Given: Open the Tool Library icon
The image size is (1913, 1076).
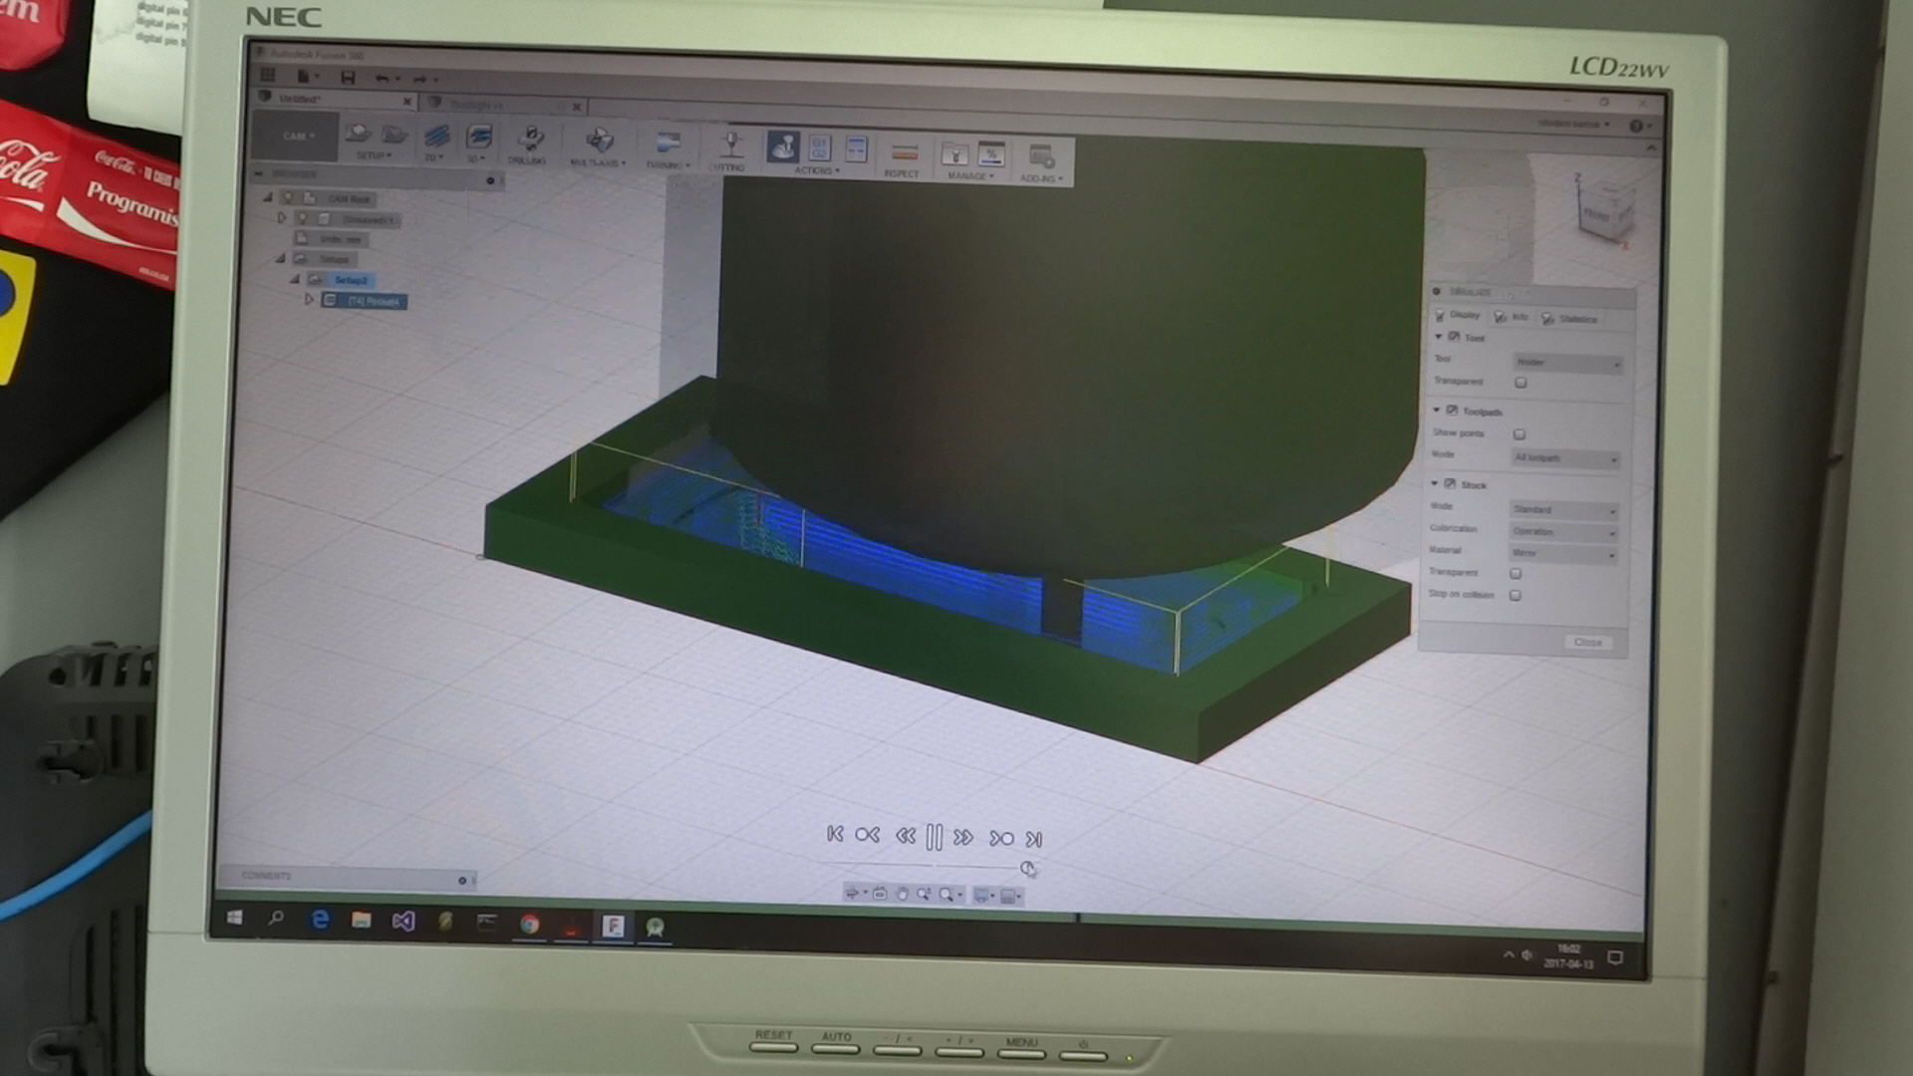Looking at the screenshot, I should pos(955,152).
